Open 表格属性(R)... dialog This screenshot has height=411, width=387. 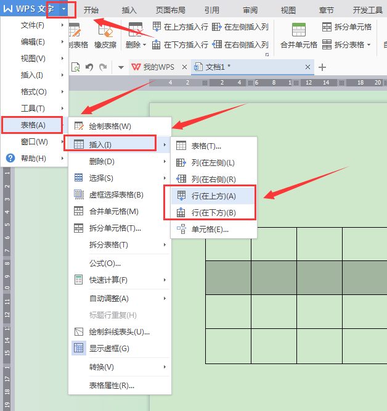(120, 386)
